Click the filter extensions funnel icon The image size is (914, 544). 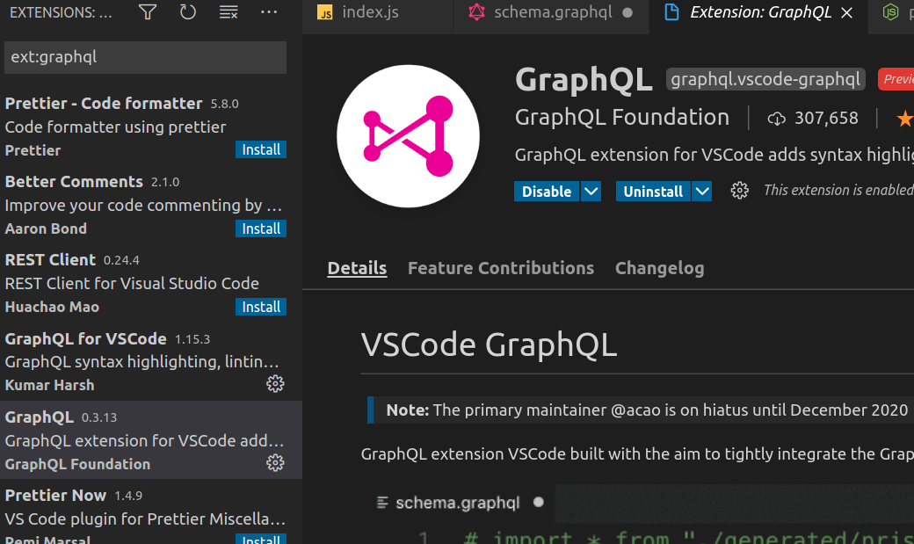coord(148,11)
